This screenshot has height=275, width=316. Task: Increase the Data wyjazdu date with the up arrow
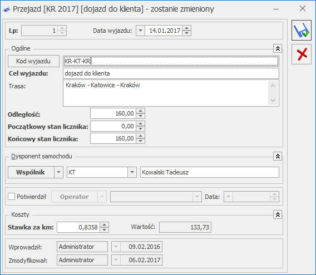pos(187,28)
